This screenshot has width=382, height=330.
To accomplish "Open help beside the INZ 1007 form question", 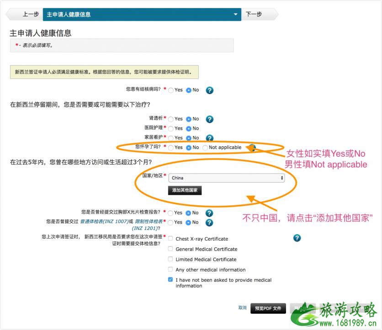I will 209,222.
